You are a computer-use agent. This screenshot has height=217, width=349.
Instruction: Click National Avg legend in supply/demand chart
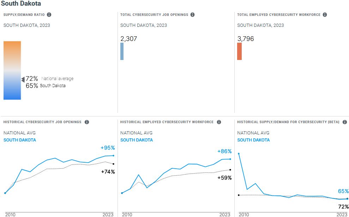coord(253,133)
